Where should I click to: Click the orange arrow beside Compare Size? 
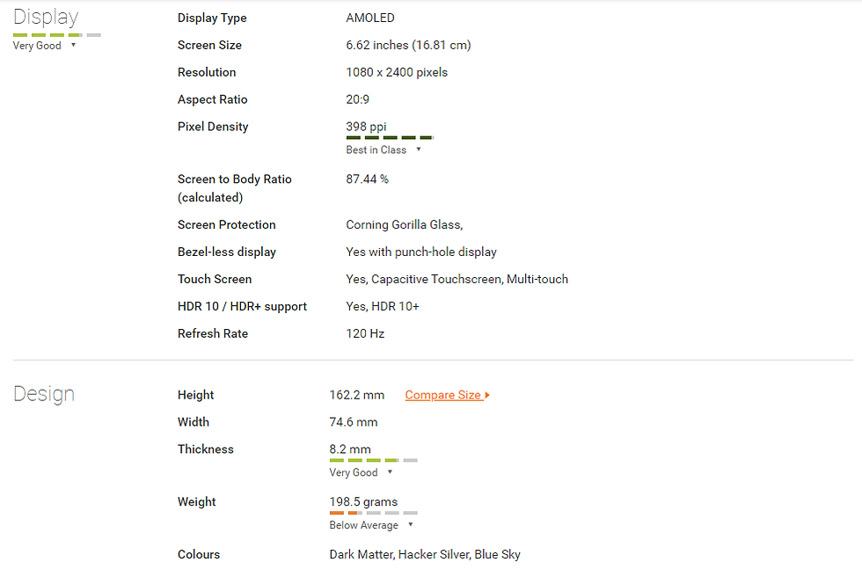coord(487,395)
